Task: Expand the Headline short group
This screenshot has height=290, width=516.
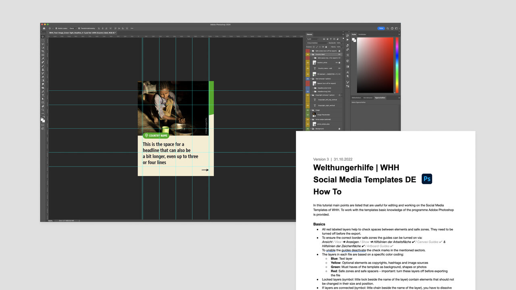Action: pyautogui.click(x=313, y=88)
